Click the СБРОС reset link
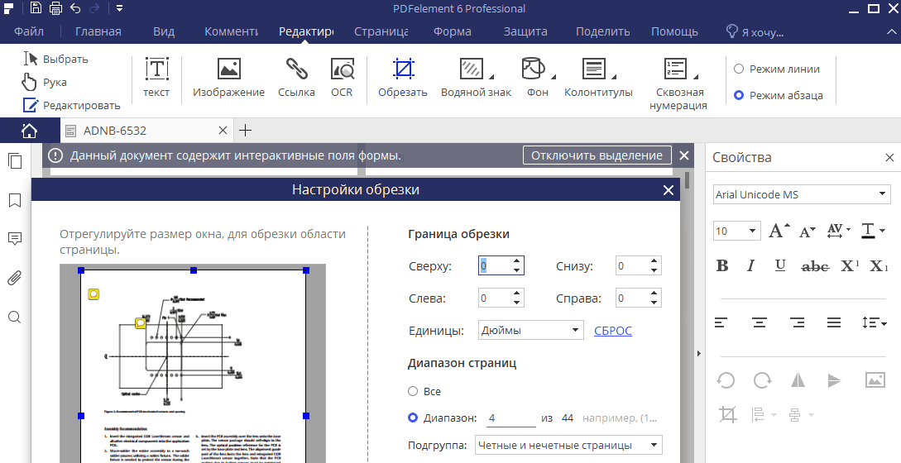 [x=612, y=331]
